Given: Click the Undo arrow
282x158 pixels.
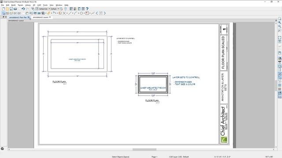Looking at the screenshot, I should pos(23,9).
